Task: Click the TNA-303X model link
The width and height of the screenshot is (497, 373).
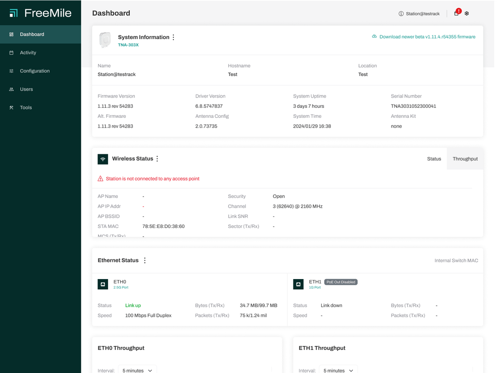Action: pos(128,45)
